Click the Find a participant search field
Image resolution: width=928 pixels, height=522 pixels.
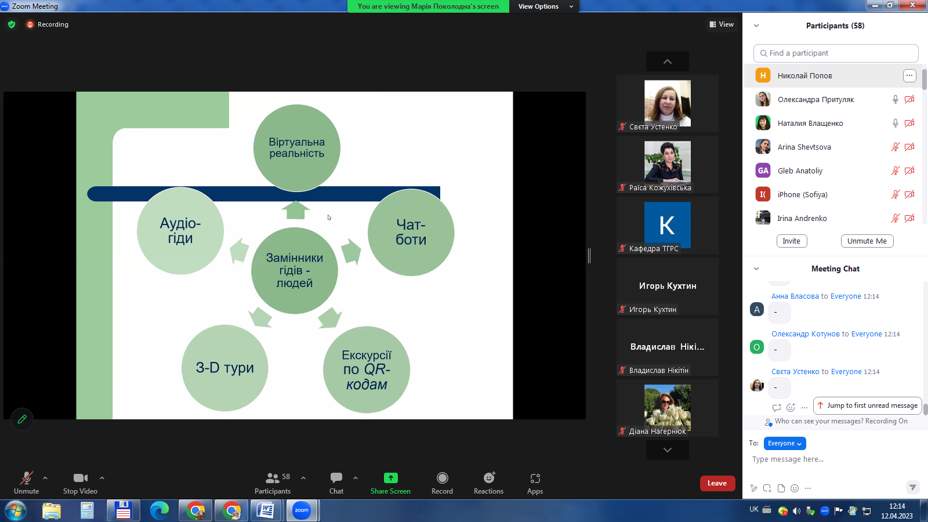[x=835, y=53]
